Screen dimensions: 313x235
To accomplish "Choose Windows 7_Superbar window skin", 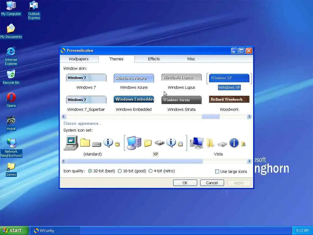I will [86, 104].
